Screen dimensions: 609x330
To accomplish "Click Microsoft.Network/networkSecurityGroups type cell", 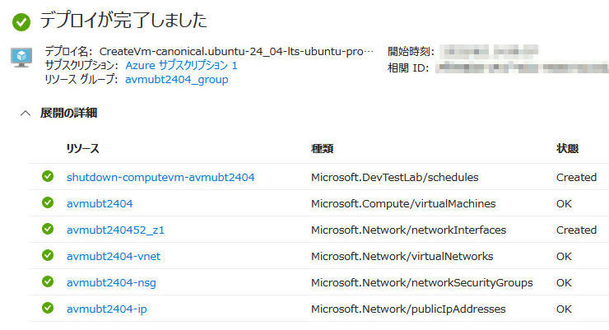I will [x=422, y=283].
